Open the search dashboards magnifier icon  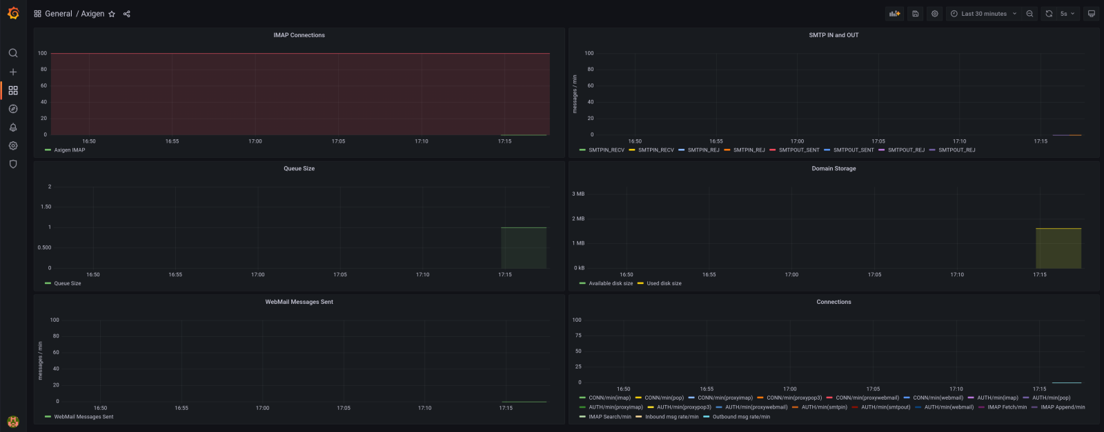(x=13, y=53)
